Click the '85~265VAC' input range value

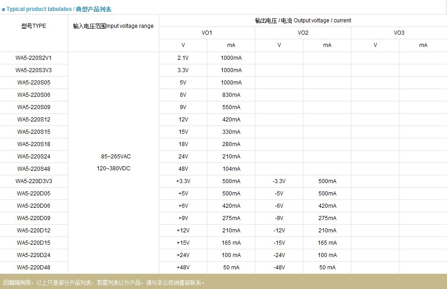point(116,157)
